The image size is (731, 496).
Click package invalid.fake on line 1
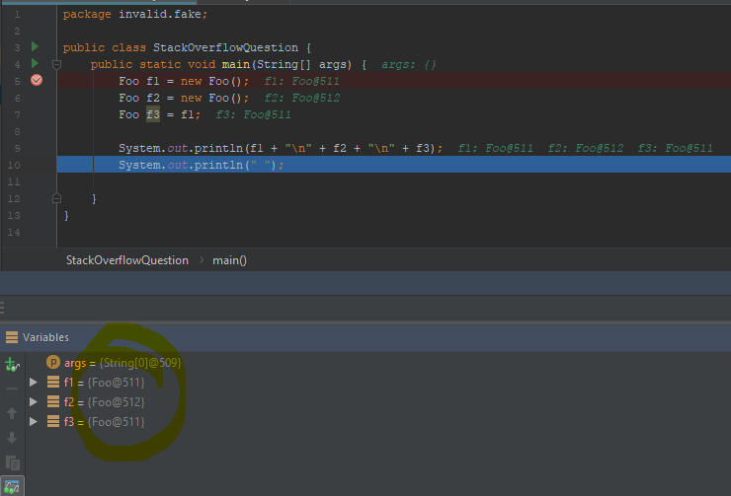(x=135, y=14)
